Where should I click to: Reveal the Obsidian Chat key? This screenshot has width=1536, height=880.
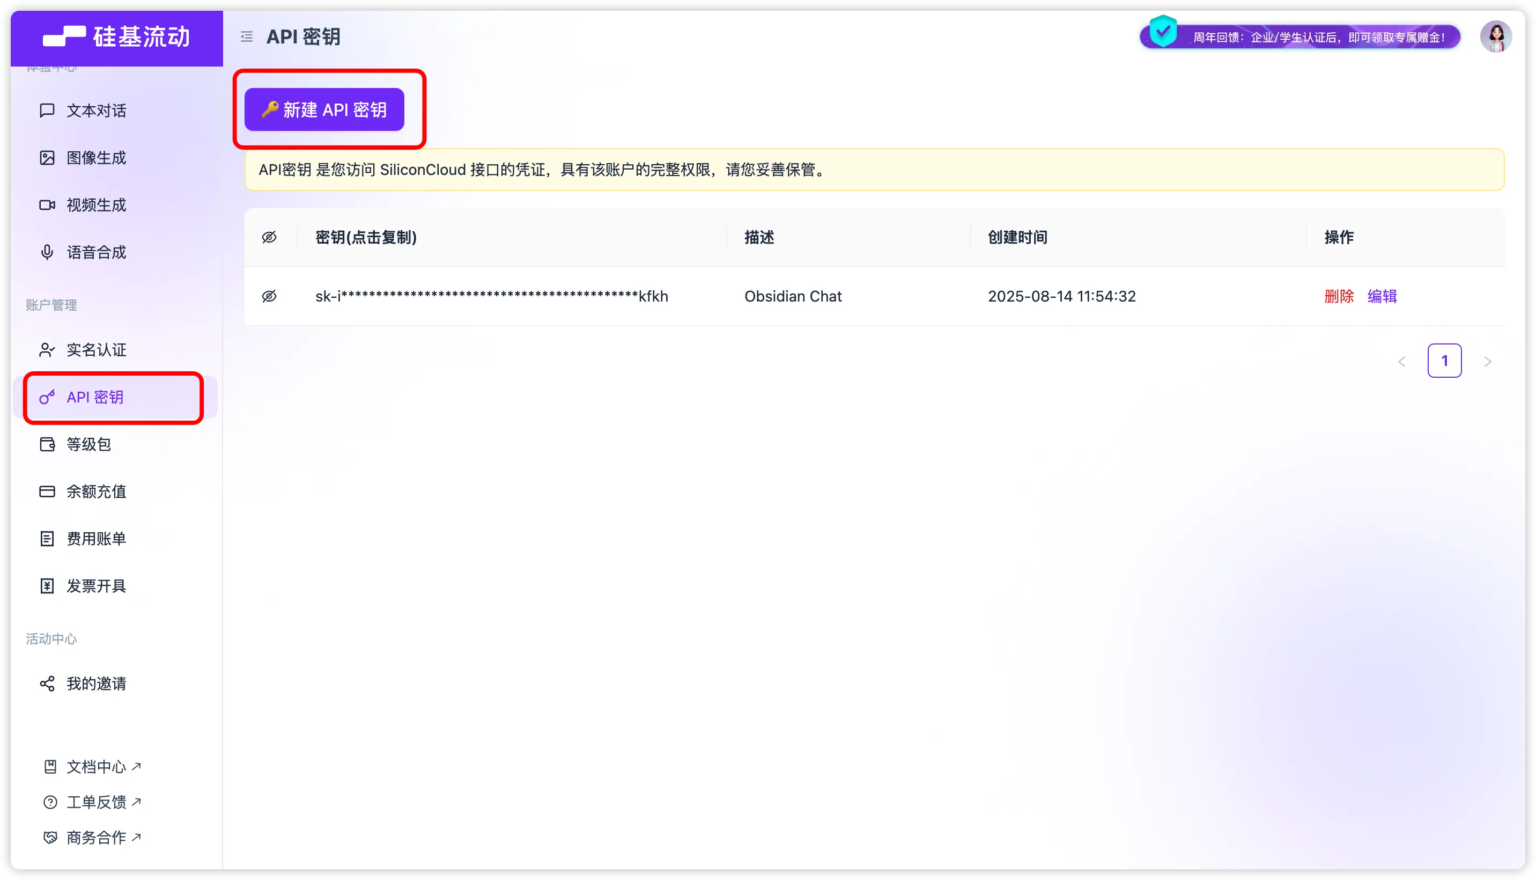pos(269,296)
